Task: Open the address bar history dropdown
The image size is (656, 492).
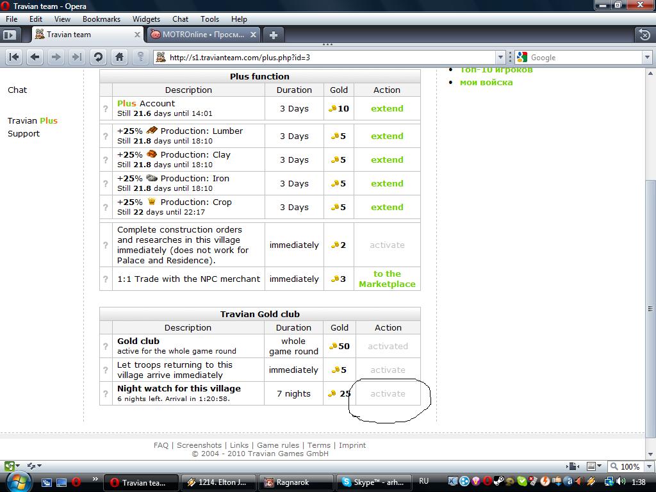Action: coord(500,57)
